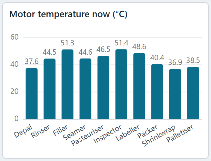Select the Rinser temperature bar

click(x=50, y=89)
